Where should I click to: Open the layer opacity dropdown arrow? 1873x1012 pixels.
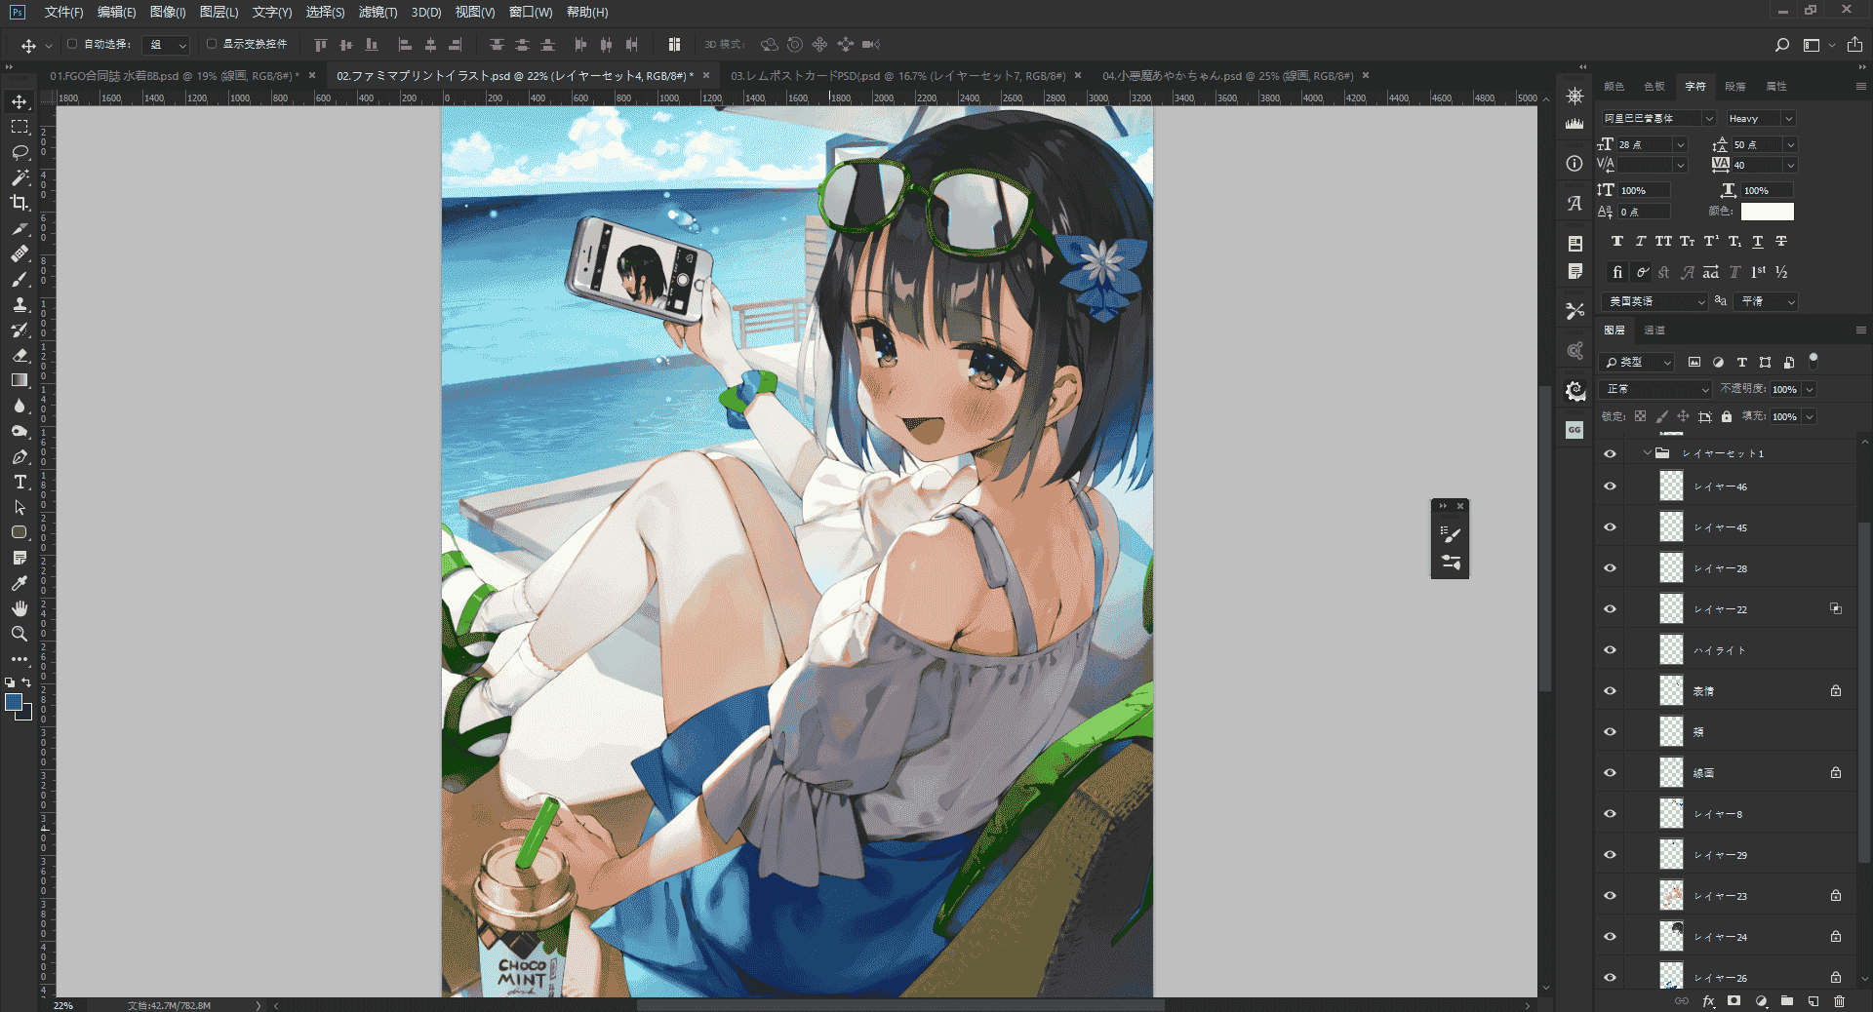[1810, 389]
